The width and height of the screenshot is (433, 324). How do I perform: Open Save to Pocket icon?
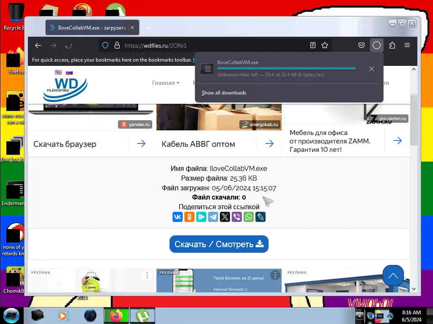(362, 45)
